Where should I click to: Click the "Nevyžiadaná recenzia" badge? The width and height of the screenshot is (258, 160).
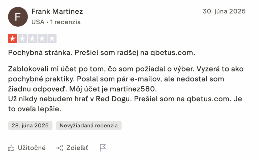[89, 126]
